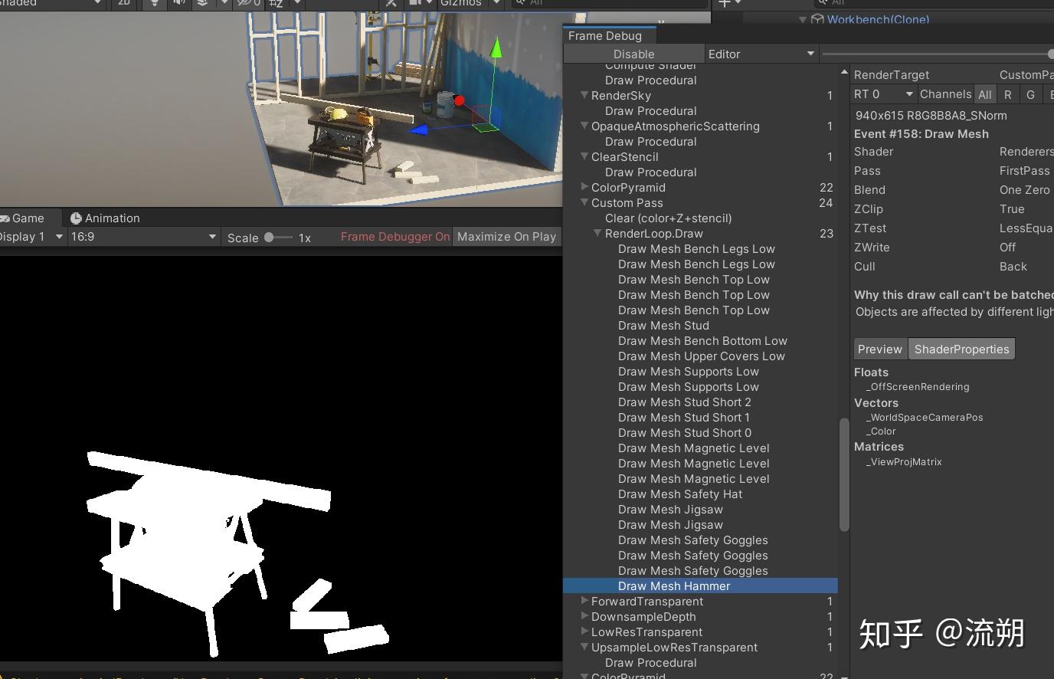Select the Game tab
The width and height of the screenshot is (1054, 679).
(29, 218)
